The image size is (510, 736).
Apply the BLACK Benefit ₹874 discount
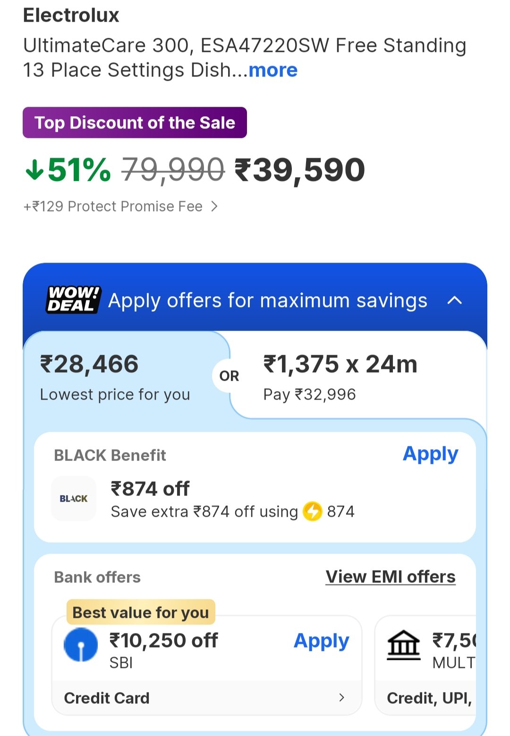pos(430,454)
